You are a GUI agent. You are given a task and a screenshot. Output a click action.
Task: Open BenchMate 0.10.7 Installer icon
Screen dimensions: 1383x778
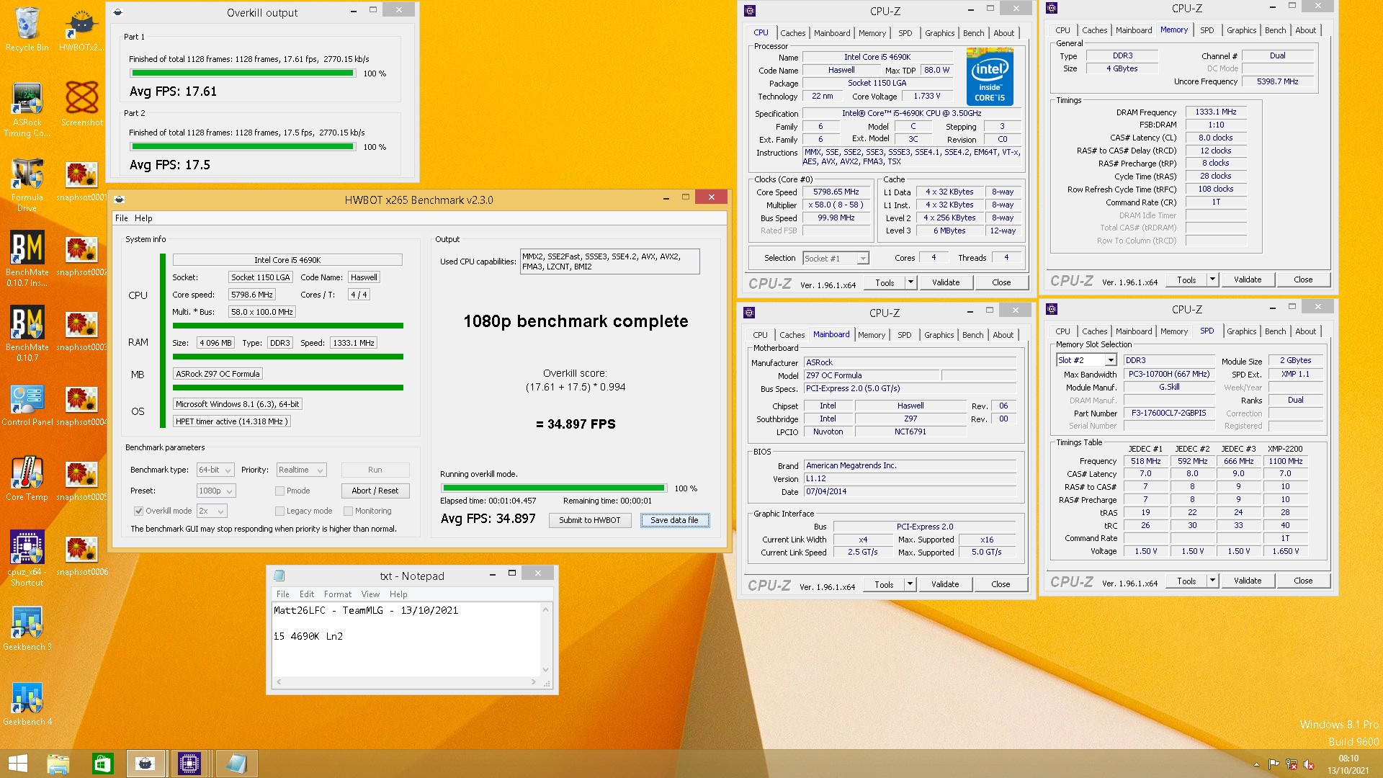tap(27, 259)
